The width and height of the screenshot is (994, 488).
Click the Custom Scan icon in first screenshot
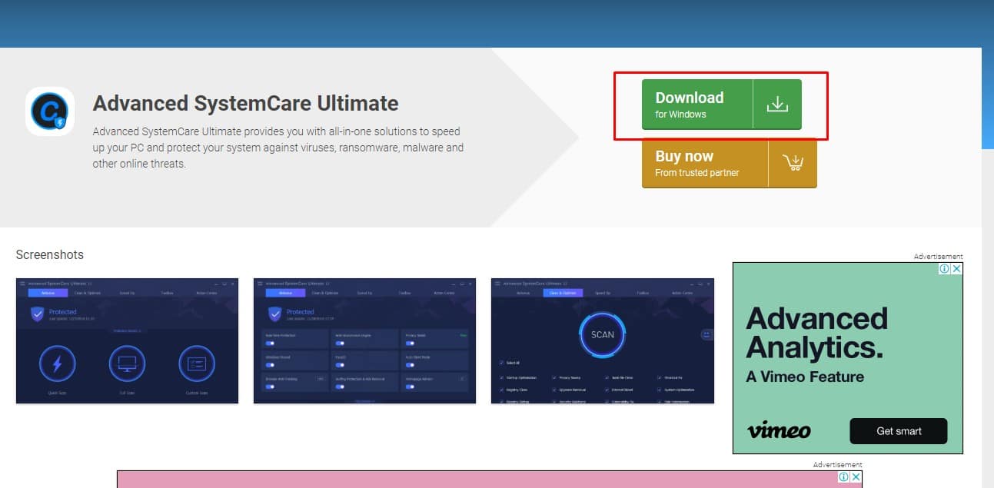tap(197, 364)
